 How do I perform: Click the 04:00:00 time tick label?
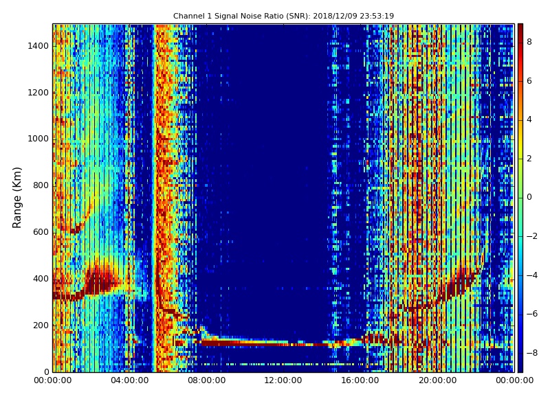click(130, 380)
